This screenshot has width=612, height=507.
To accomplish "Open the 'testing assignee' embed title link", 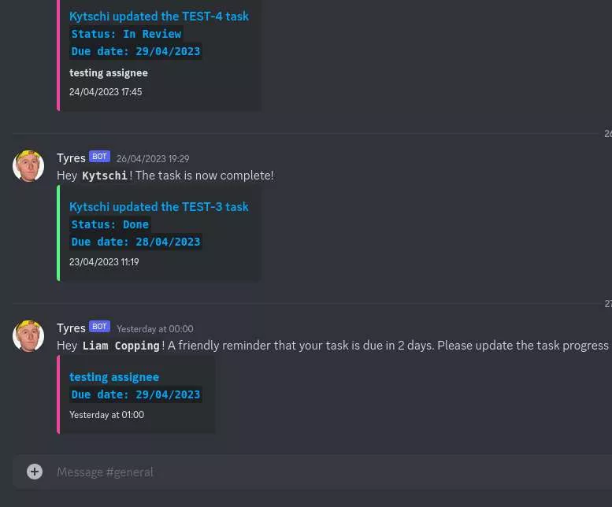I will click(114, 377).
